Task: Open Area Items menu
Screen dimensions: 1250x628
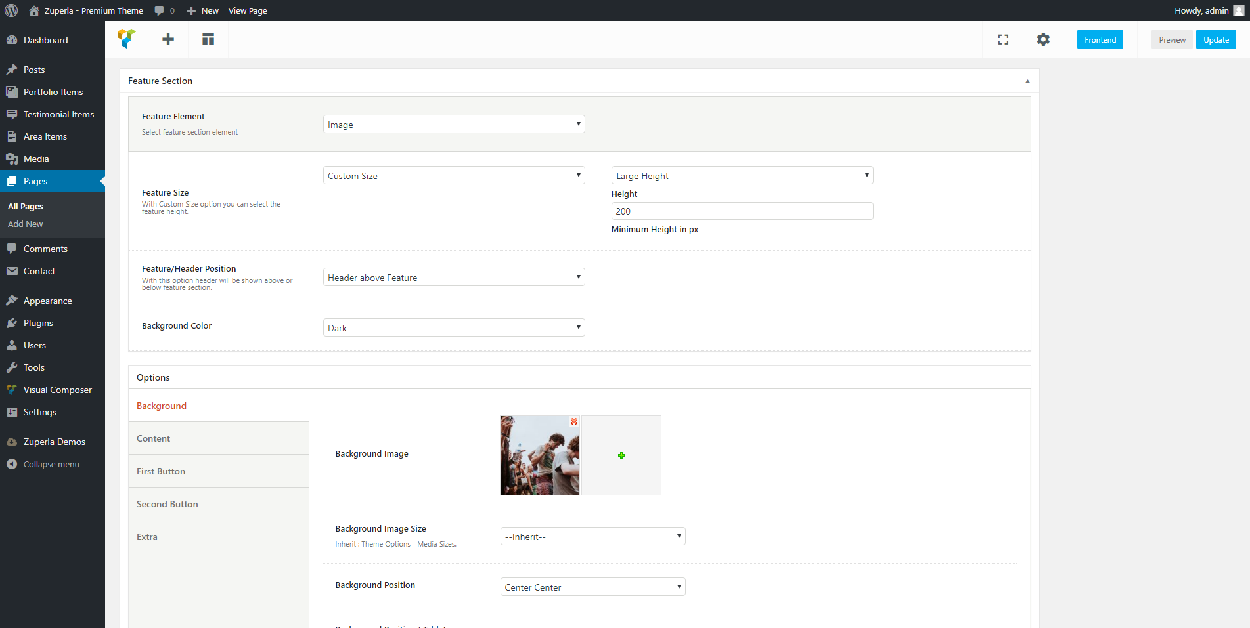Action: [53, 136]
